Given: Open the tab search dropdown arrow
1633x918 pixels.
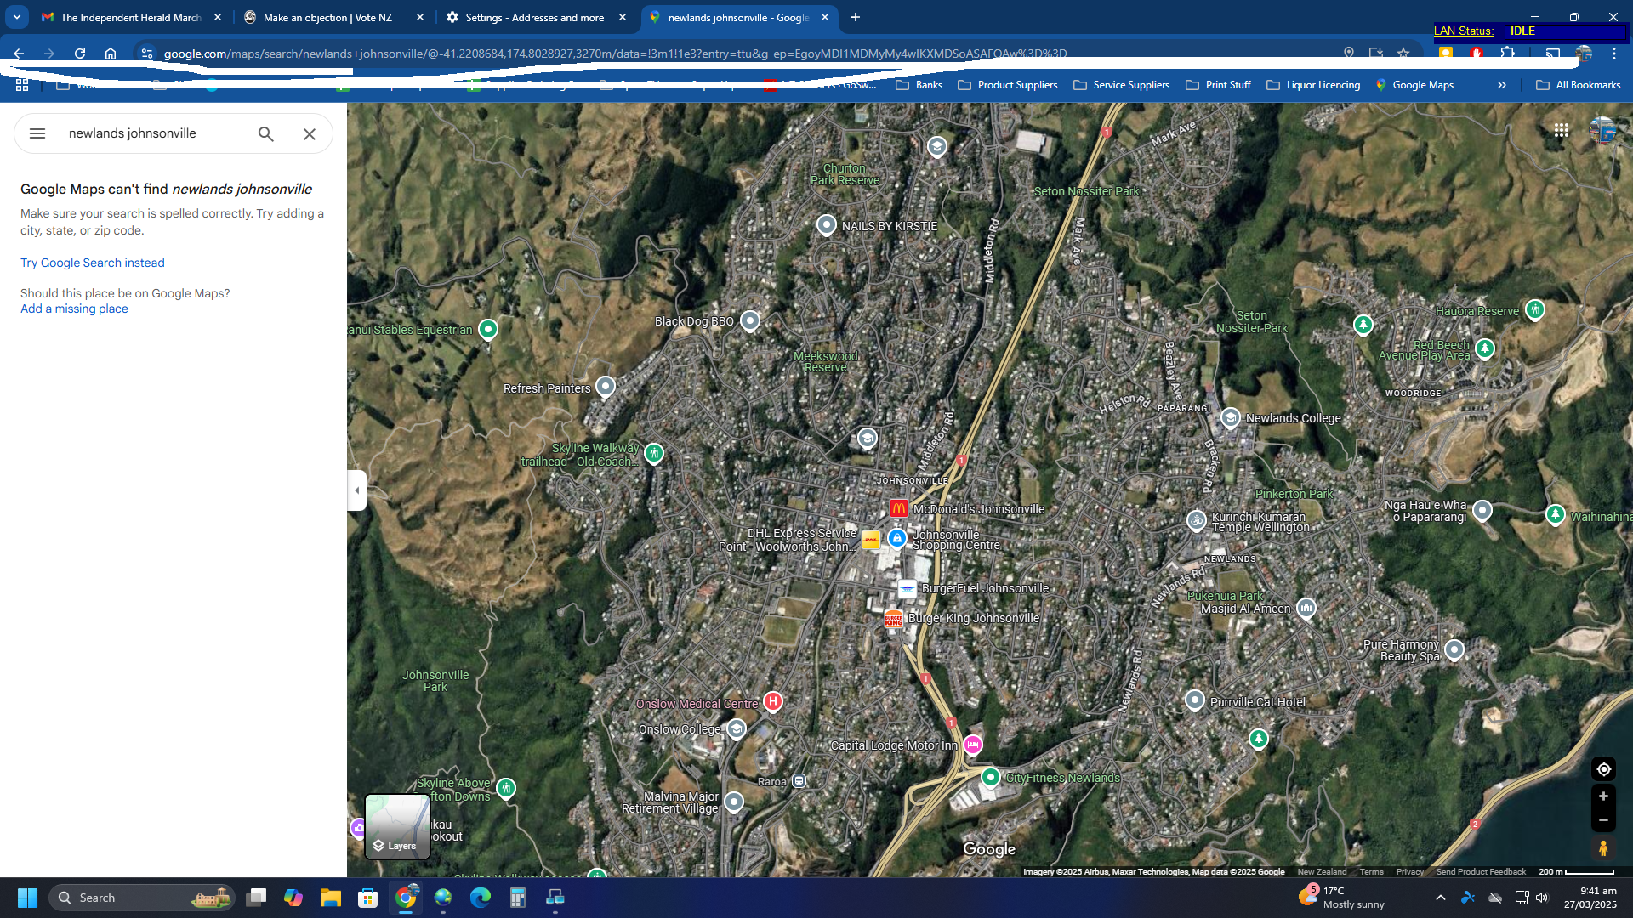Looking at the screenshot, I should (x=17, y=17).
